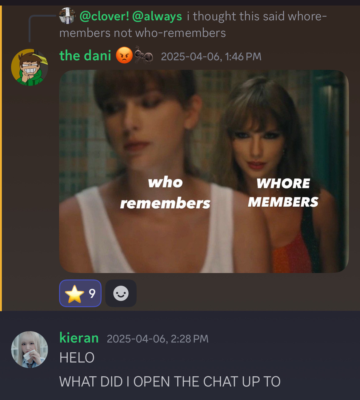Click the username 'the dani'
This screenshot has height=400, width=360.
[x=85, y=56]
